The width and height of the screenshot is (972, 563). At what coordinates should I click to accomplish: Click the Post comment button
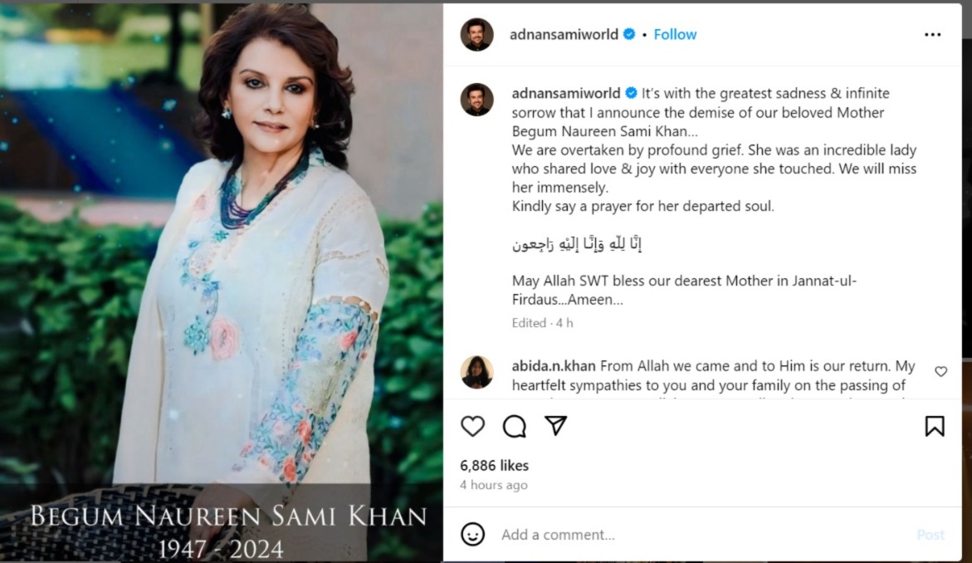[930, 535]
